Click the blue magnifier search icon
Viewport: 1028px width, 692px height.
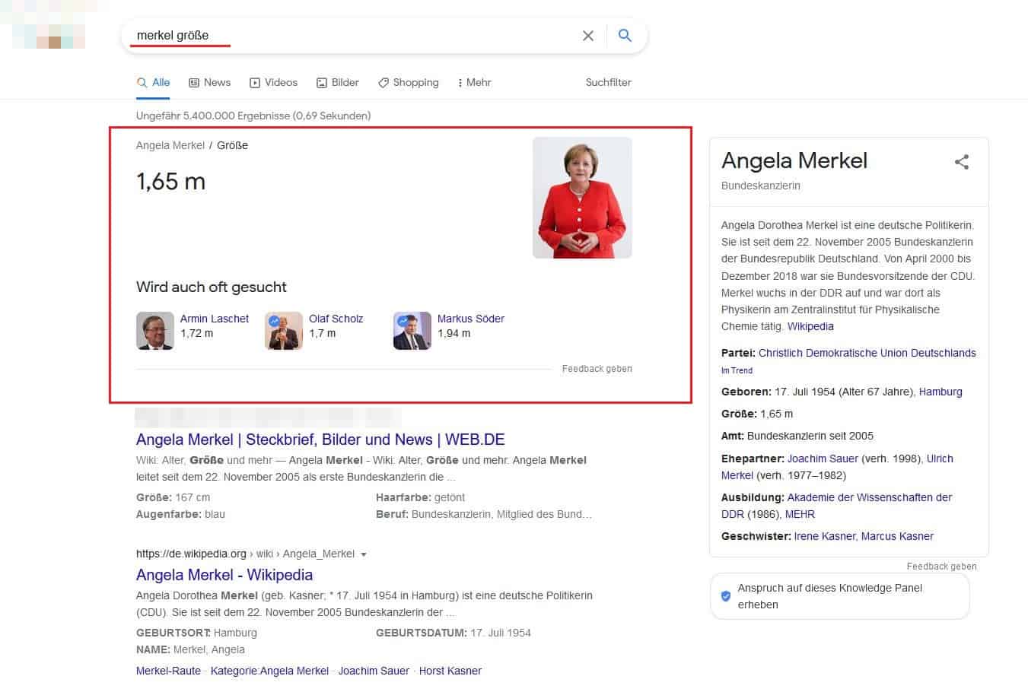625,35
